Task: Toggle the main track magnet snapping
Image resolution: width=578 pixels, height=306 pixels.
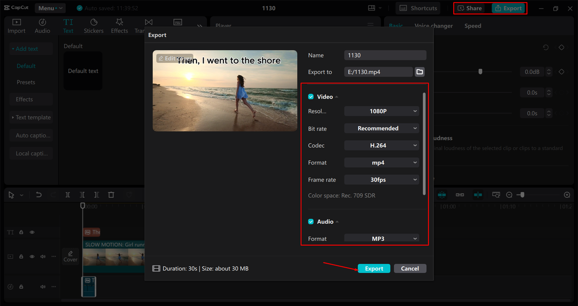Action: 442,195
